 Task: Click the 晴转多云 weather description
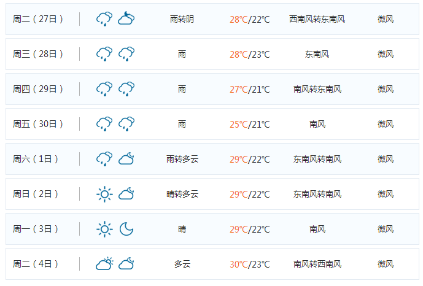click(182, 194)
